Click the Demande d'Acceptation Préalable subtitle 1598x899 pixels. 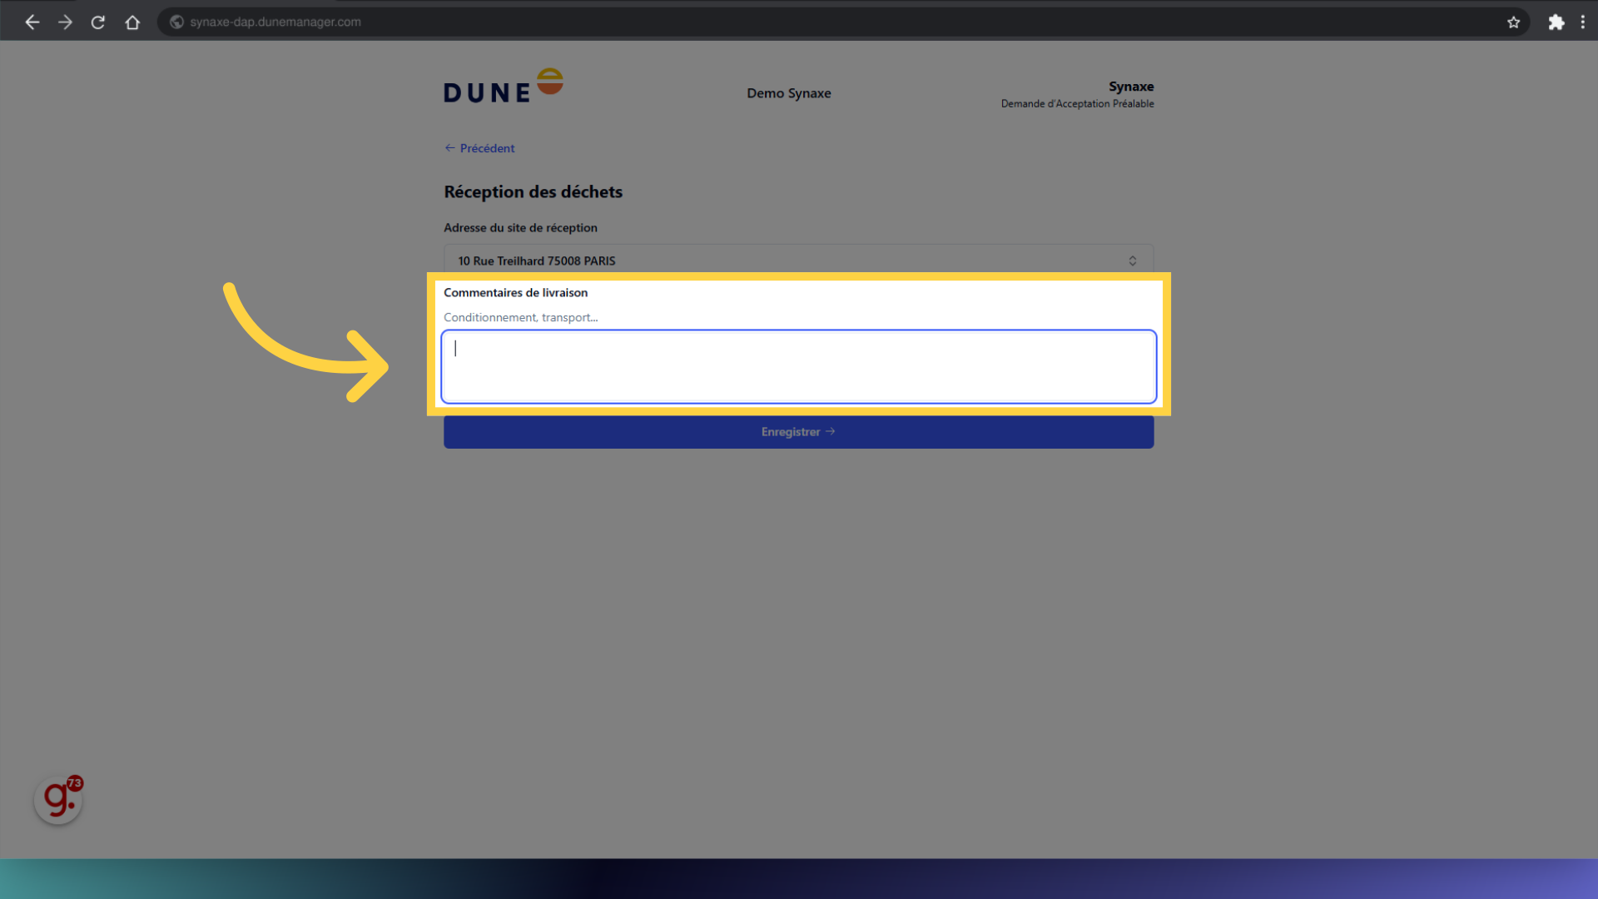click(1077, 104)
